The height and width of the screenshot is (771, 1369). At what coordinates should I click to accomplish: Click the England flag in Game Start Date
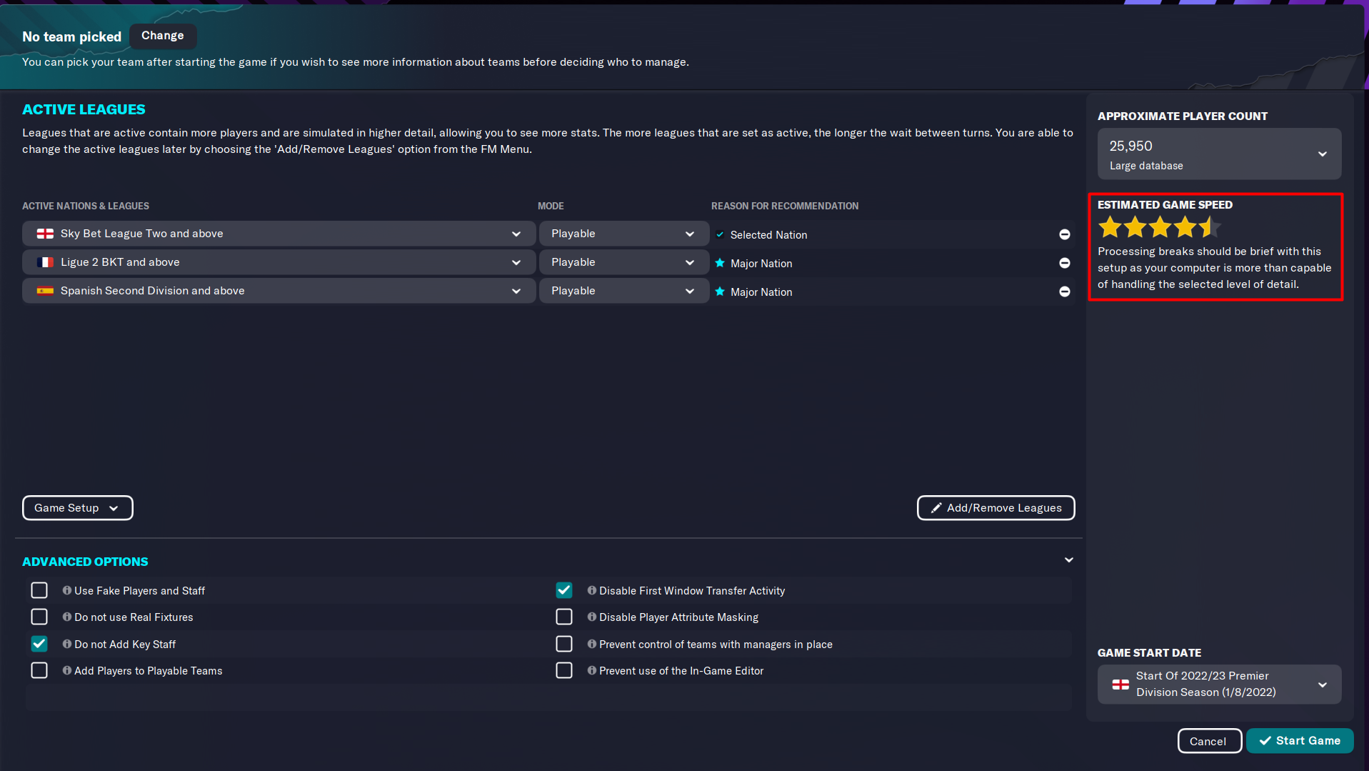(1120, 684)
